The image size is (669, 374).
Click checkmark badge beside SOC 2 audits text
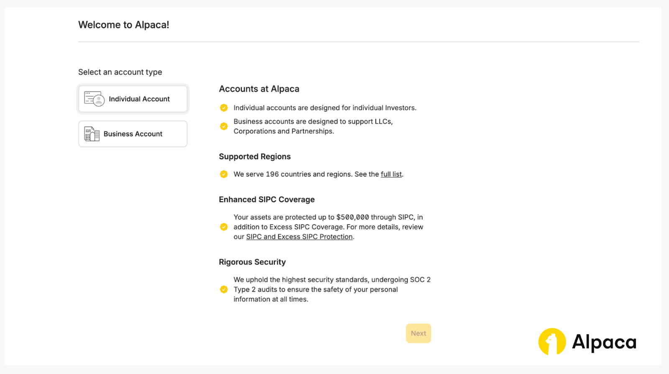tap(224, 290)
